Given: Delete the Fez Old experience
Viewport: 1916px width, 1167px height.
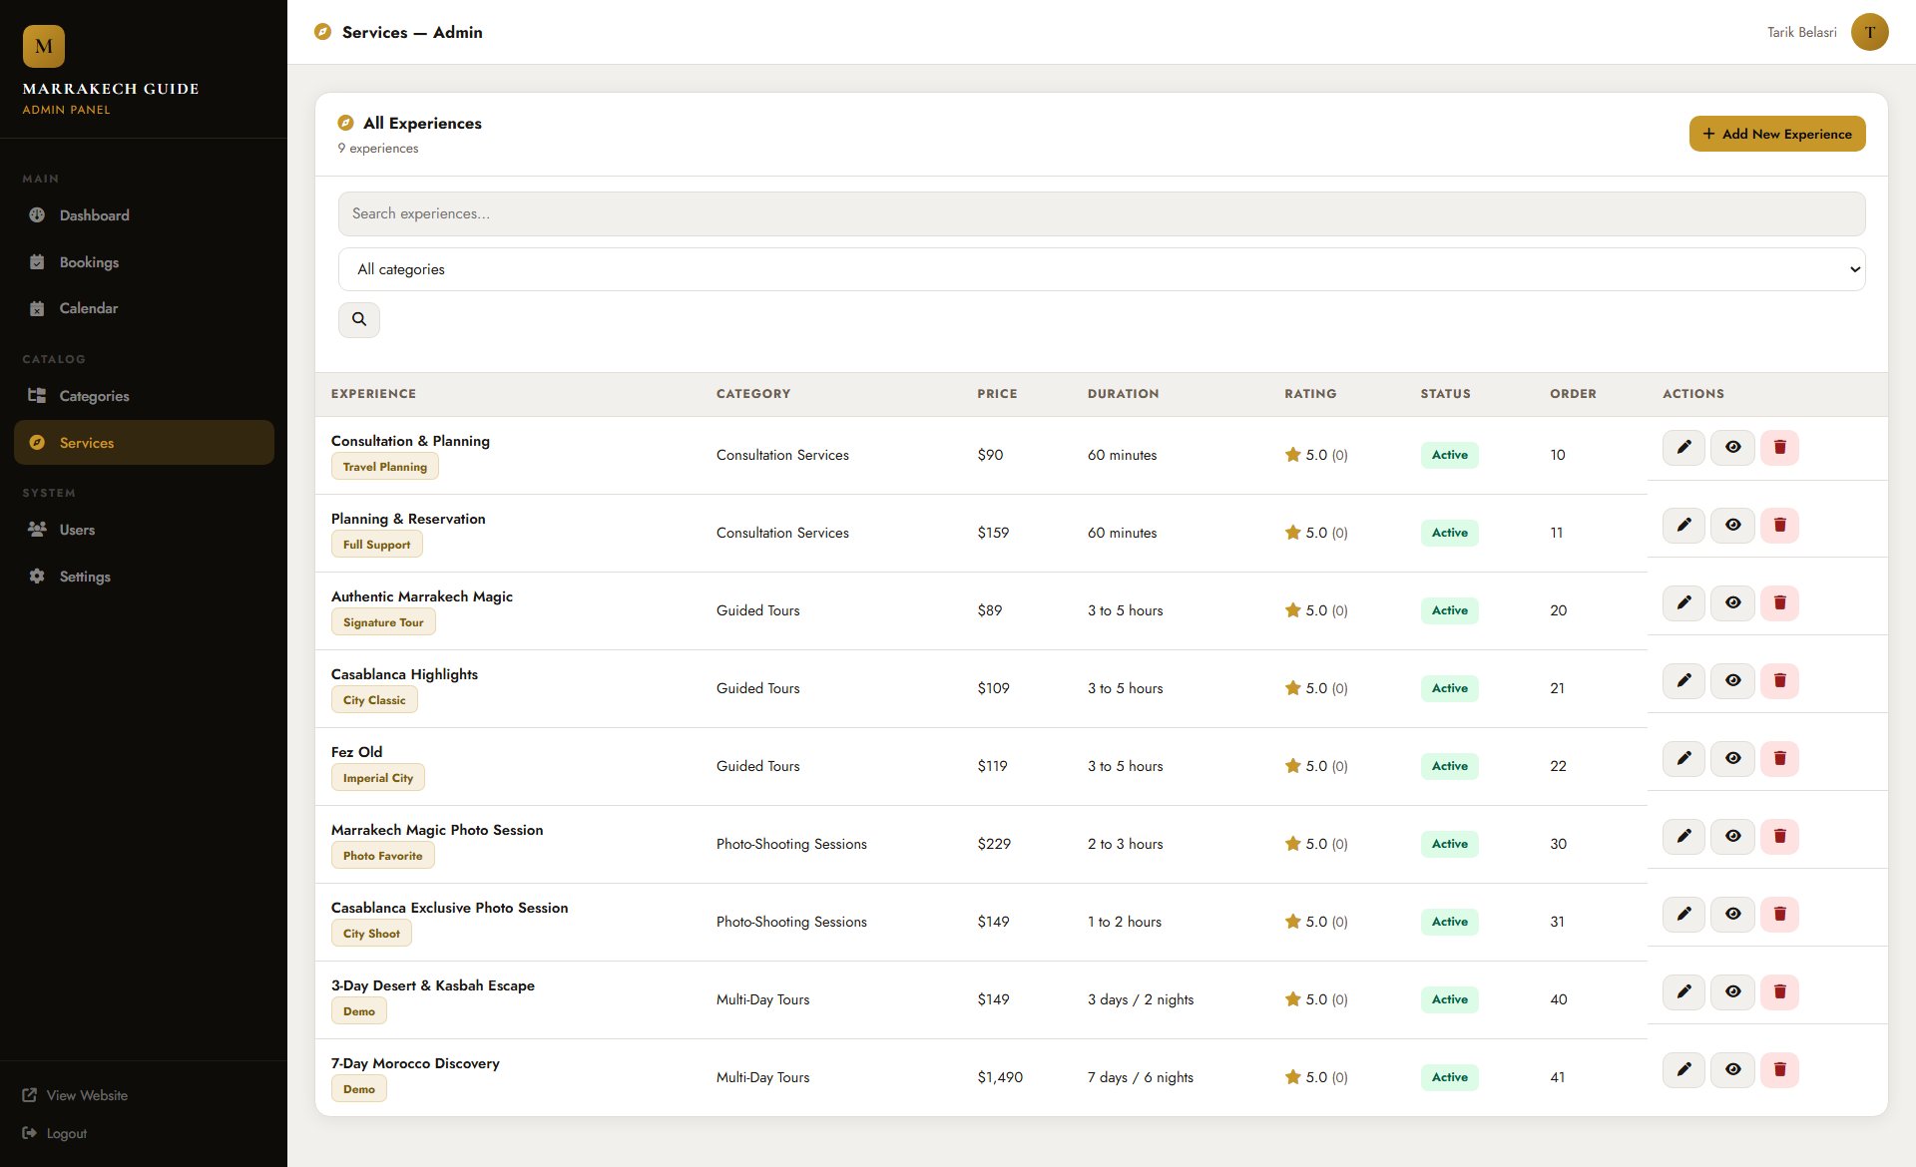Looking at the screenshot, I should pyautogui.click(x=1779, y=758).
